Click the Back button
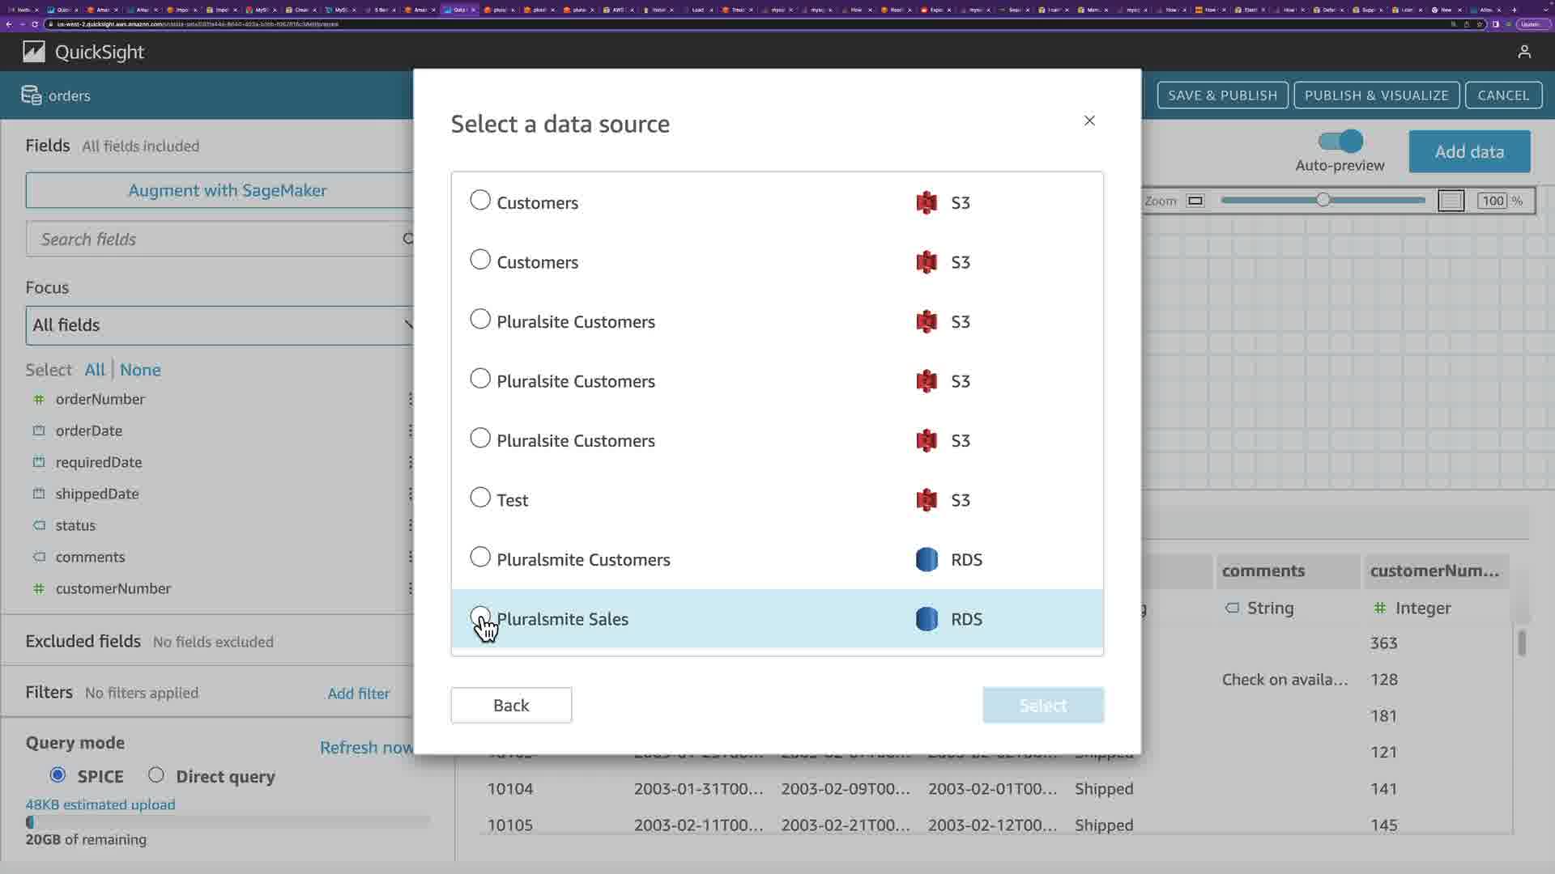The width and height of the screenshot is (1555, 874). tap(511, 705)
